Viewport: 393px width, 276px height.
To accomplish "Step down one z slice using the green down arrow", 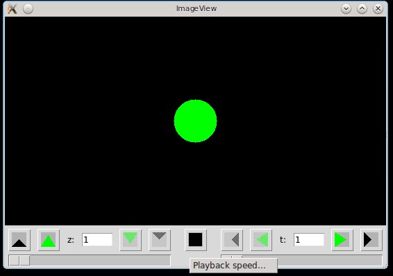I will tap(131, 240).
